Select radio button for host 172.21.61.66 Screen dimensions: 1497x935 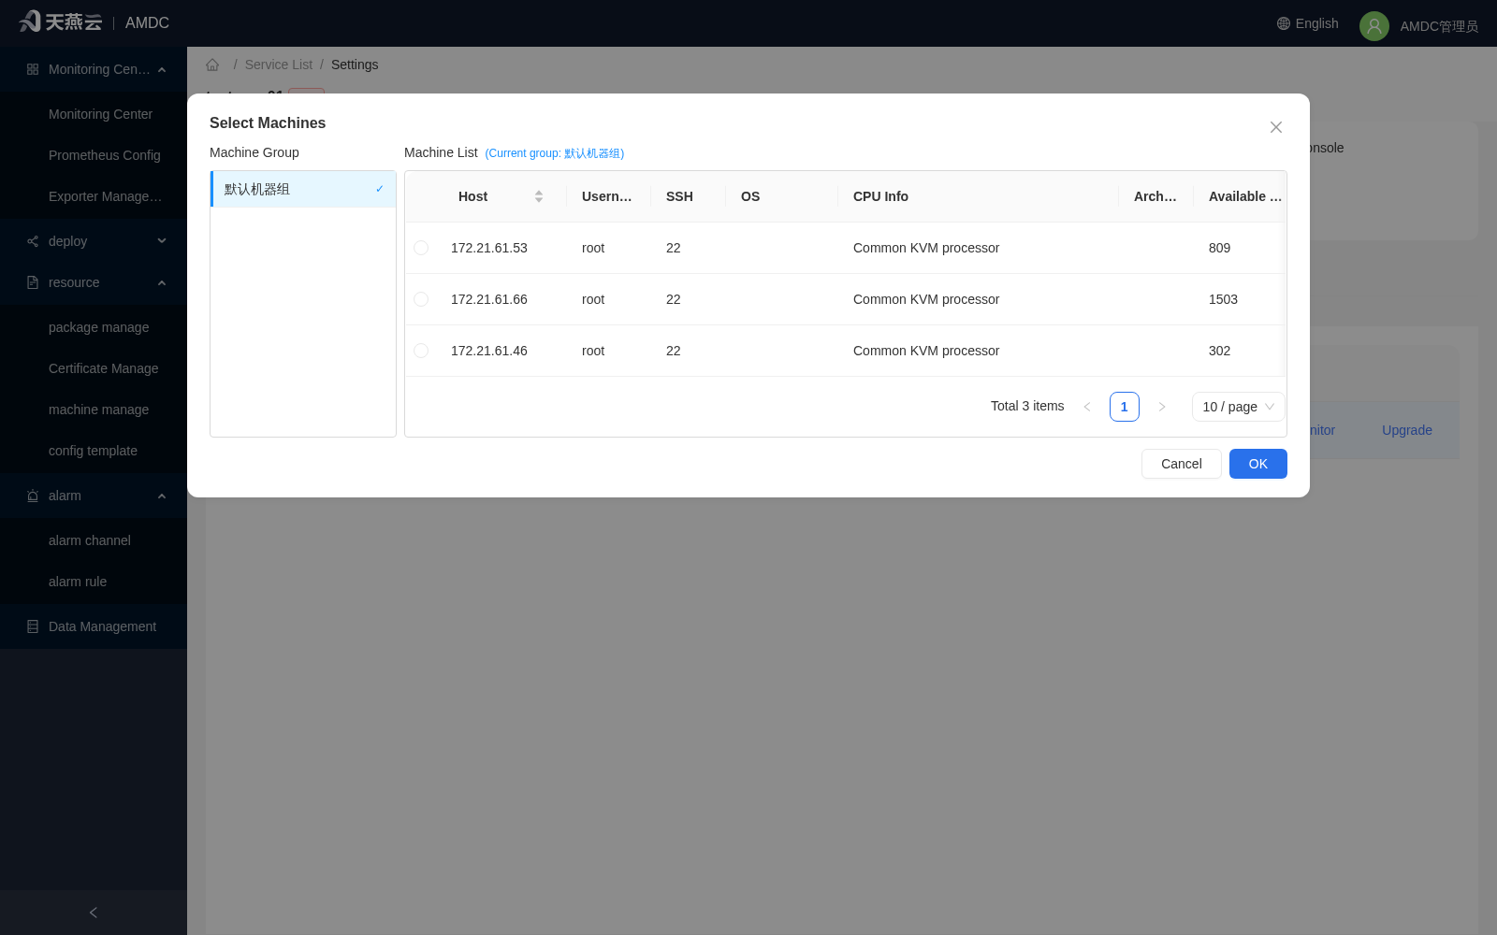pyautogui.click(x=421, y=299)
